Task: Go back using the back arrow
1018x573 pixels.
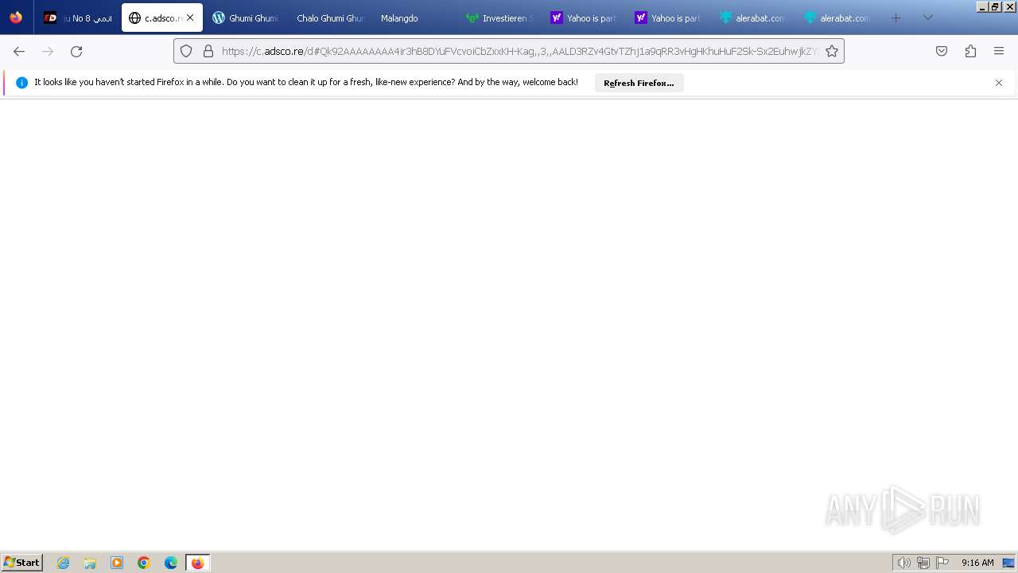Action: [x=19, y=51]
